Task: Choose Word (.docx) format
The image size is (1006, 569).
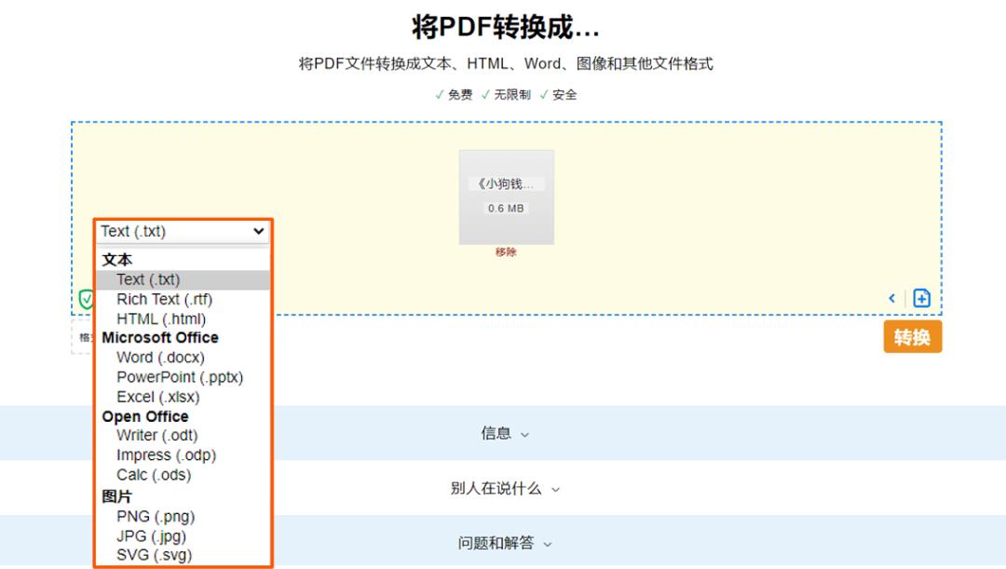Action: point(160,358)
